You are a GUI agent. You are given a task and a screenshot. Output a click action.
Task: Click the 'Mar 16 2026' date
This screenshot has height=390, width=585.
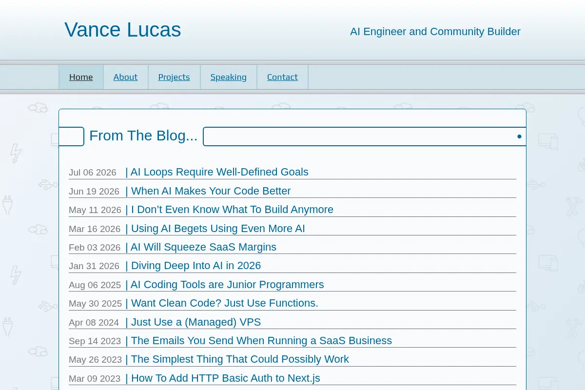coord(95,229)
